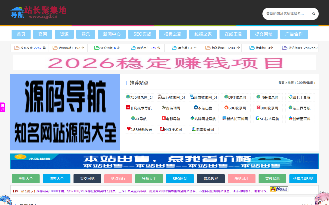Image resolution: width=329 pixels, height=205 pixels.
Task: Open the 娱乐 navigation tab
Action: [x=86, y=34]
